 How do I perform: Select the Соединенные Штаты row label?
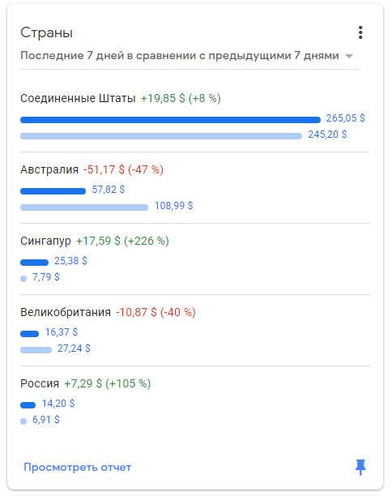coord(78,98)
